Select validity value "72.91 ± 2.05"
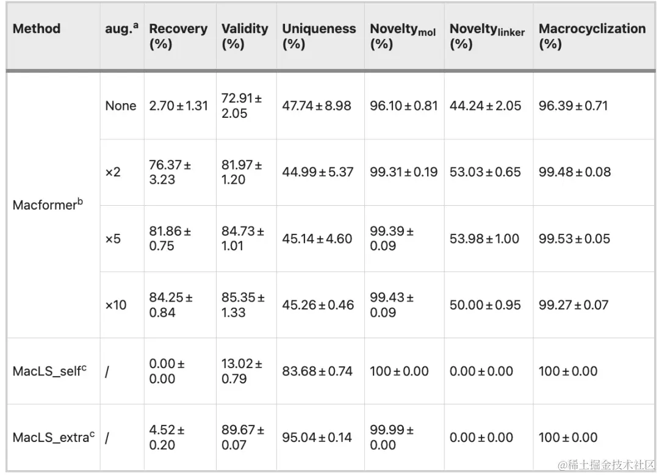 click(x=242, y=106)
